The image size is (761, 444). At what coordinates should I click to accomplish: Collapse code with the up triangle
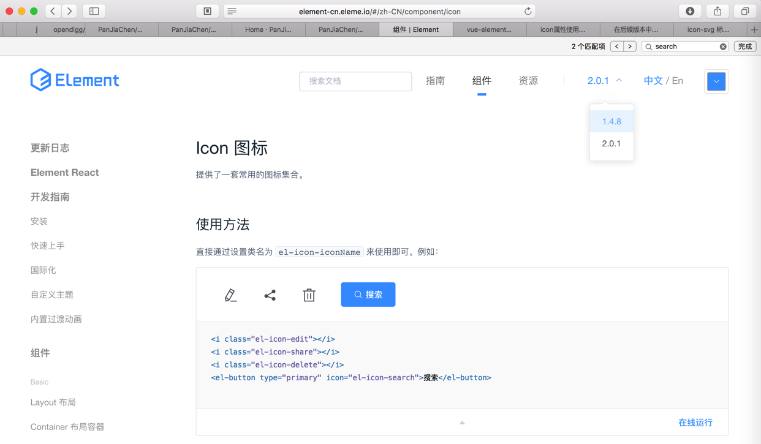click(462, 423)
